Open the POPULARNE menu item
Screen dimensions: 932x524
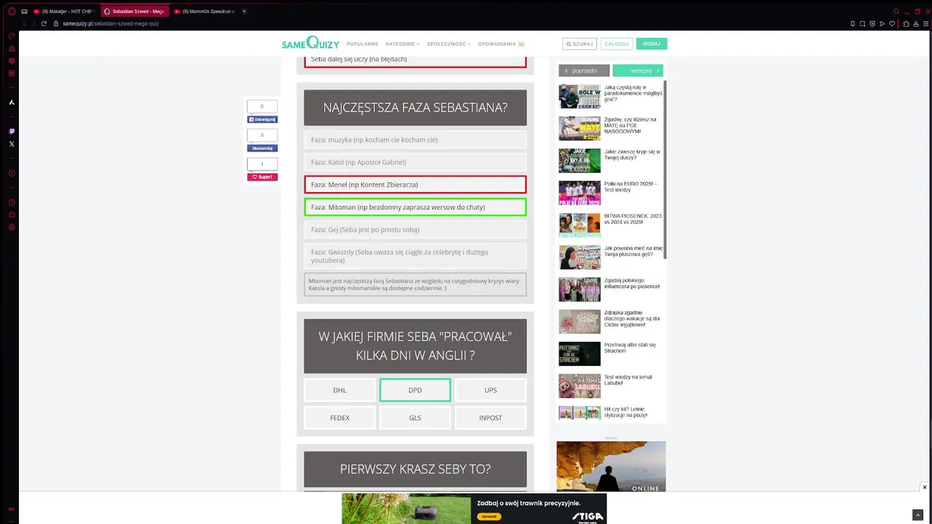pyautogui.click(x=362, y=44)
